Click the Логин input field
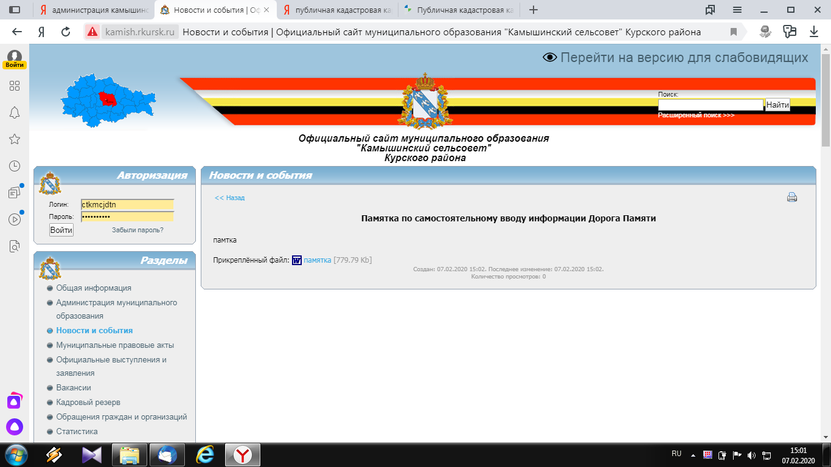Screen dimensions: 831x467 [128, 205]
